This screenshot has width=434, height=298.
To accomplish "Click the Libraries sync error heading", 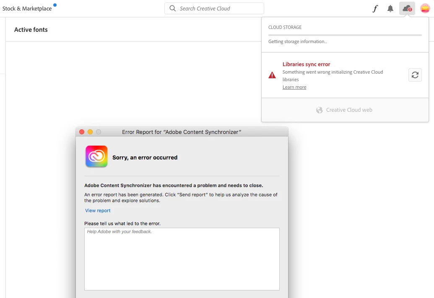I will (306, 64).
